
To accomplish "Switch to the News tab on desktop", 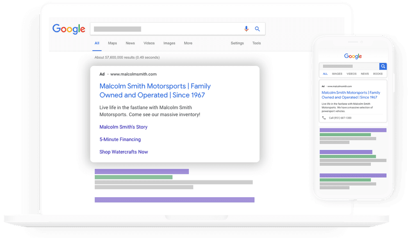I will click(x=130, y=43).
